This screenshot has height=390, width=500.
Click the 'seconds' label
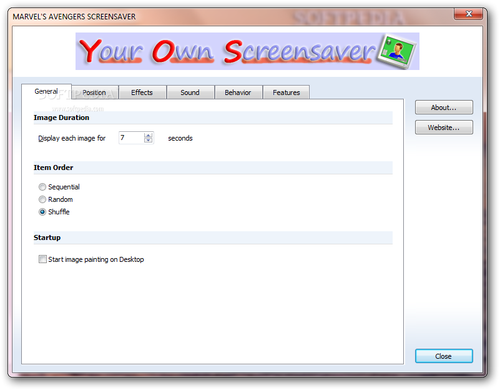[180, 138]
